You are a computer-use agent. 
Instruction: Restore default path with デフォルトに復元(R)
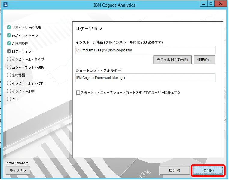[173, 60]
